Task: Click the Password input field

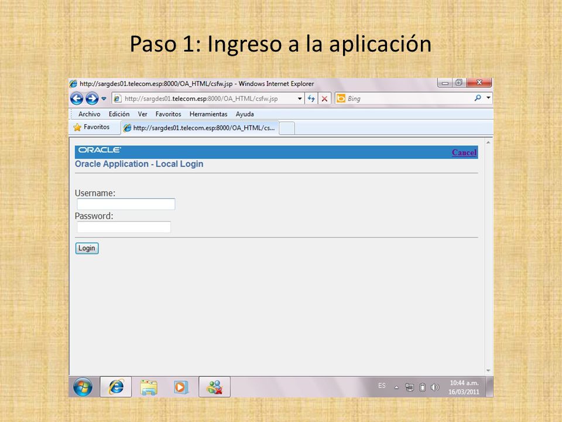Action: [x=124, y=227]
